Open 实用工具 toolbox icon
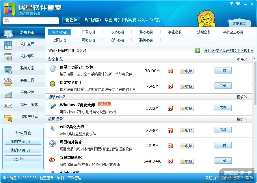Screen dimensions: 257x183 8,82
